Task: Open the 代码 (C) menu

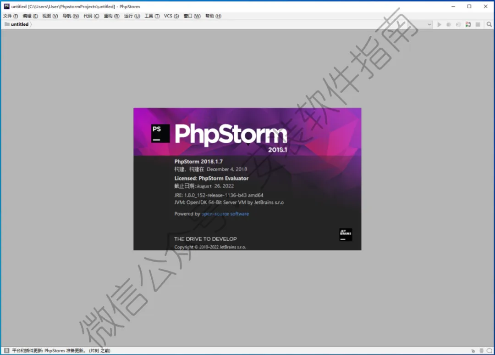Action: click(x=91, y=16)
